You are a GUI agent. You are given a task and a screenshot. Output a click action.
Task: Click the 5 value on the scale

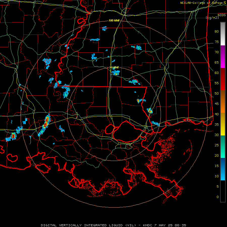tap(218, 187)
